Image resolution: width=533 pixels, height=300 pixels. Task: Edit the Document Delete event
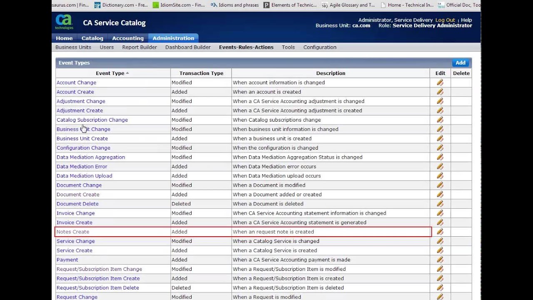click(x=440, y=204)
